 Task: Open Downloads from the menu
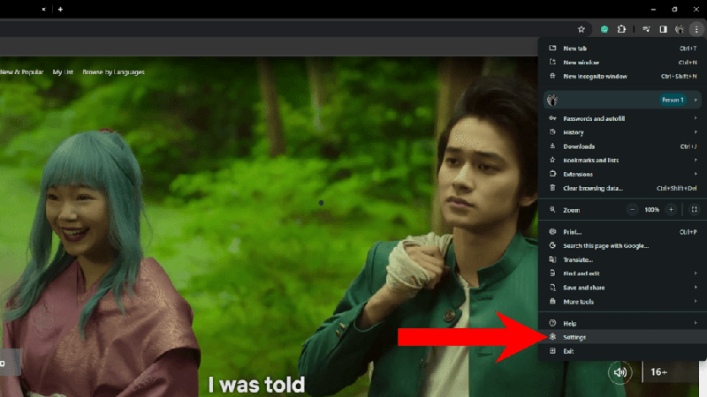579,146
